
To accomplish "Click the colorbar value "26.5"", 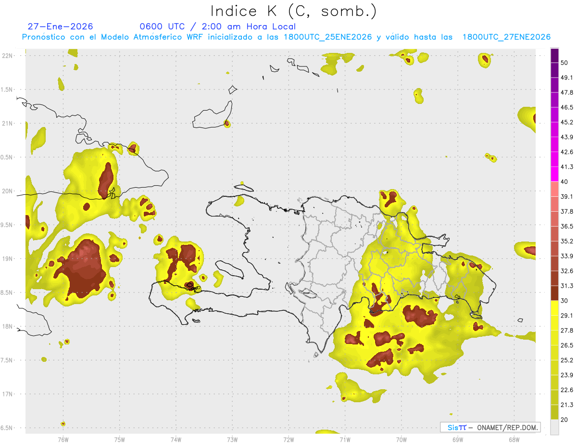I will click(x=567, y=345).
